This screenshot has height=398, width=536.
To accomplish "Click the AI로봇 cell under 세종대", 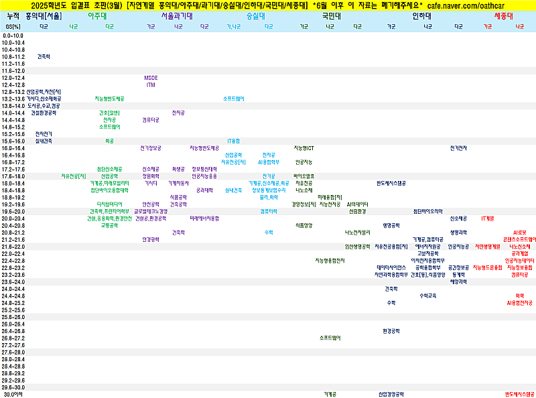I will click(519, 233).
